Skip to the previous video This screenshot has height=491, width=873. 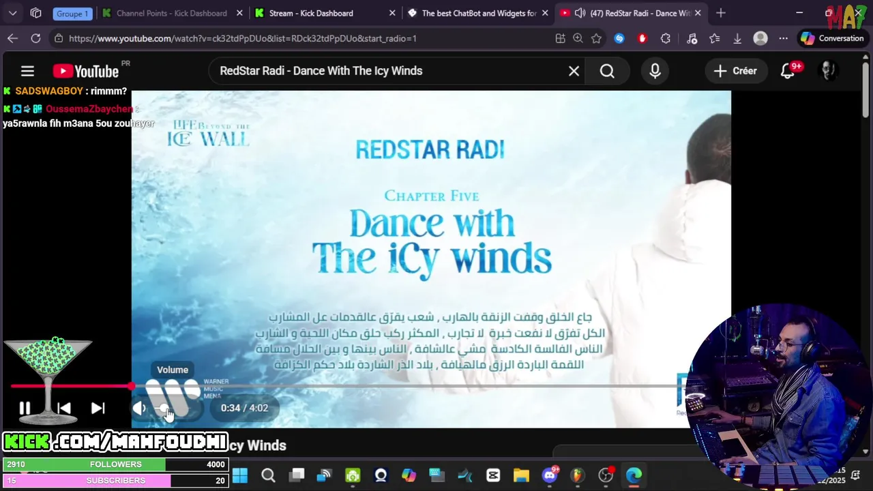tap(64, 408)
